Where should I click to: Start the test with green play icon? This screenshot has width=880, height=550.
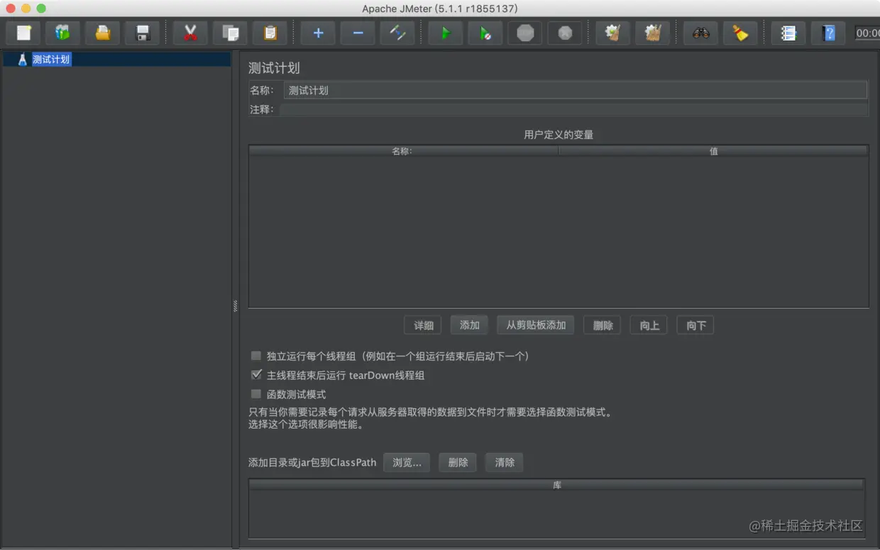446,33
